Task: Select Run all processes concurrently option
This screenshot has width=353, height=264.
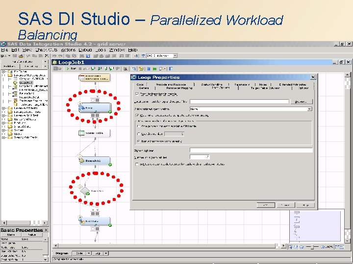Action: (x=139, y=141)
